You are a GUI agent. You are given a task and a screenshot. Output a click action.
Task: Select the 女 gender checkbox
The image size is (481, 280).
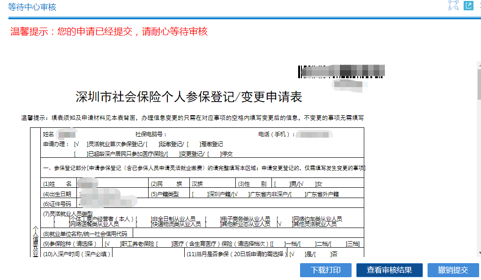click(307, 184)
